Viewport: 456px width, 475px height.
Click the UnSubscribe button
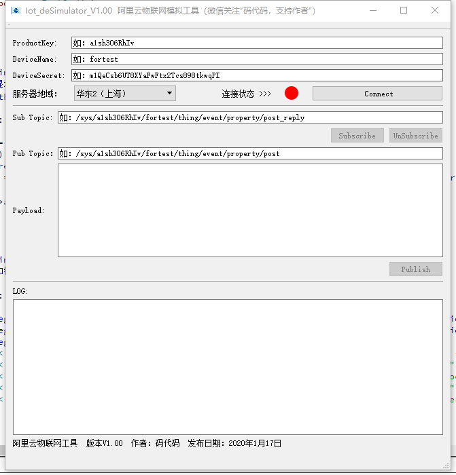tap(416, 136)
